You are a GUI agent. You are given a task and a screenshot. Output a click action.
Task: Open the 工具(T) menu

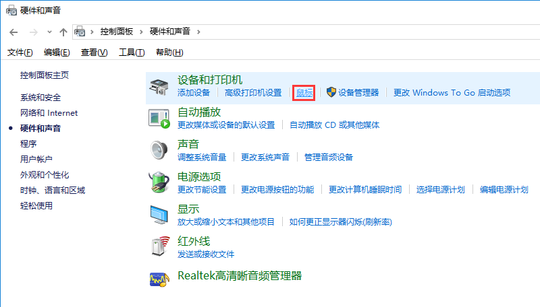[x=132, y=53]
